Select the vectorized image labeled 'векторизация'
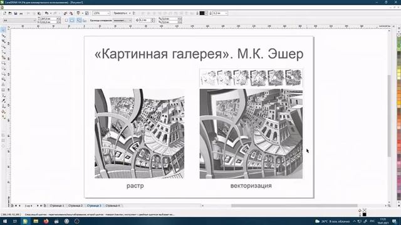Image resolution: width=401 pixels, height=225 pixels. tap(251, 134)
